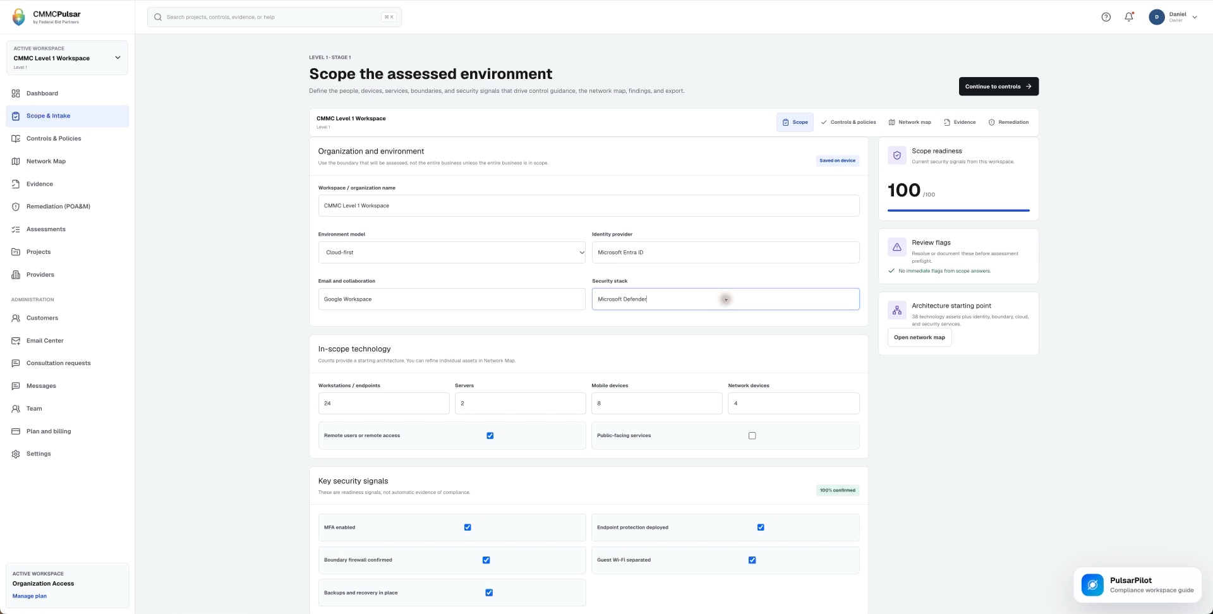Image resolution: width=1213 pixels, height=614 pixels.
Task: Click the Workstations / endpoints count field
Action: (x=383, y=404)
